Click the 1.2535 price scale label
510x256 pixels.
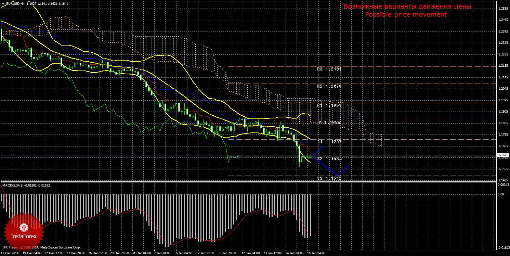(503, 9)
